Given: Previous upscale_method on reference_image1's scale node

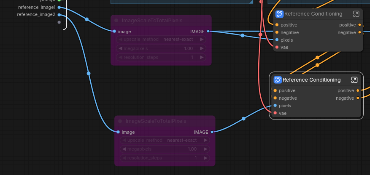Looking at the screenshot, I should 120,39.
